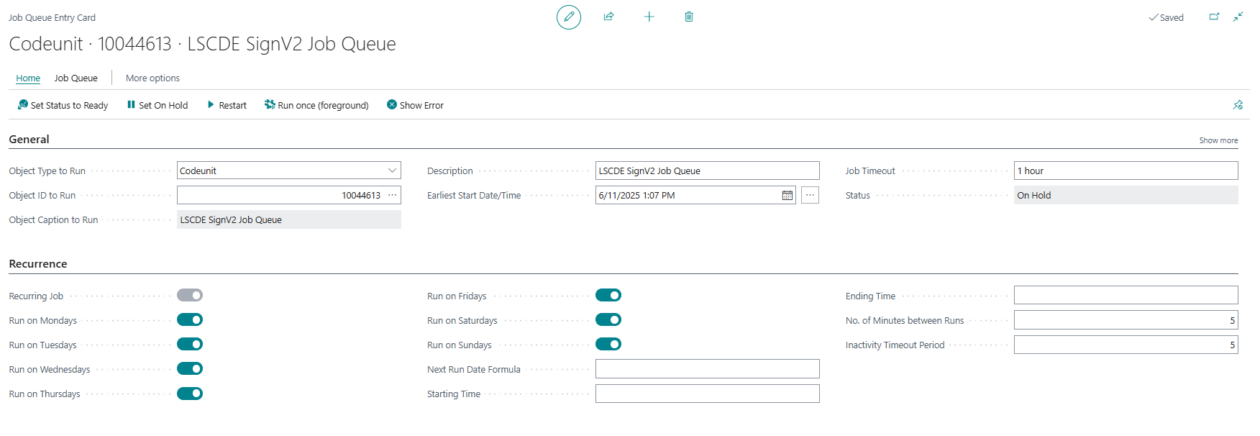This screenshot has width=1260, height=436.
Task: Toggle the Run on Mondays switch
Action: [190, 319]
